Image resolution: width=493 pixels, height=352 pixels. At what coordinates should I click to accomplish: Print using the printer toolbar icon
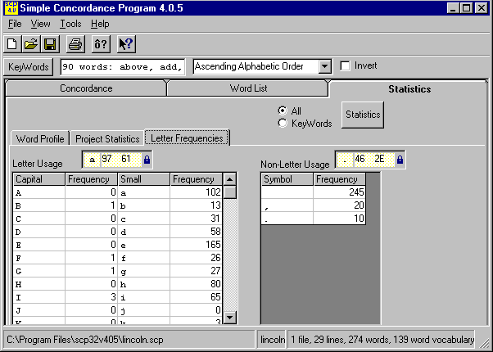[x=75, y=44]
